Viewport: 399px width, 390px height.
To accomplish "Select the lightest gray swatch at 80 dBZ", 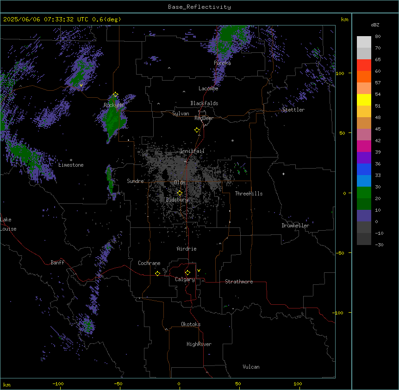I will pos(364,42).
